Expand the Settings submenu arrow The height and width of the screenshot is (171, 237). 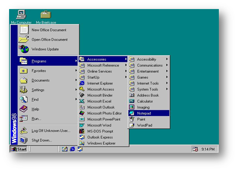(x=76, y=90)
